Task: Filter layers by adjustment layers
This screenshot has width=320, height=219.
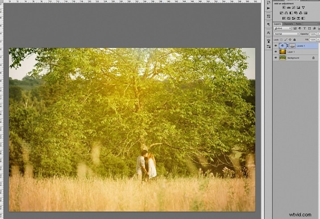Action: coord(300,28)
